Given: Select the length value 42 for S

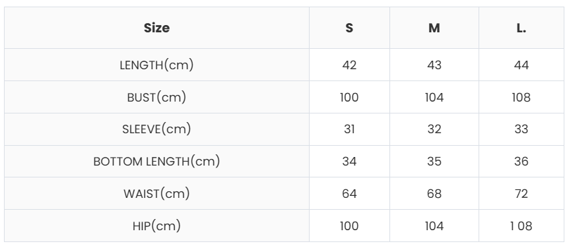Looking at the screenshot, I should (349, 65).
